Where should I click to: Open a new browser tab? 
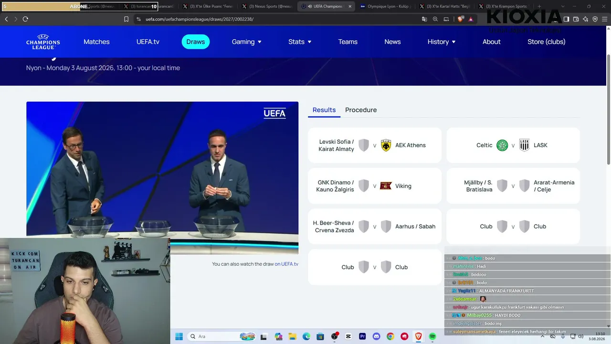coord(539,6)
